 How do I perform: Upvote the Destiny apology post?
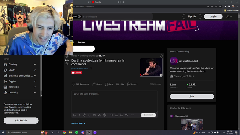point(67,57)
